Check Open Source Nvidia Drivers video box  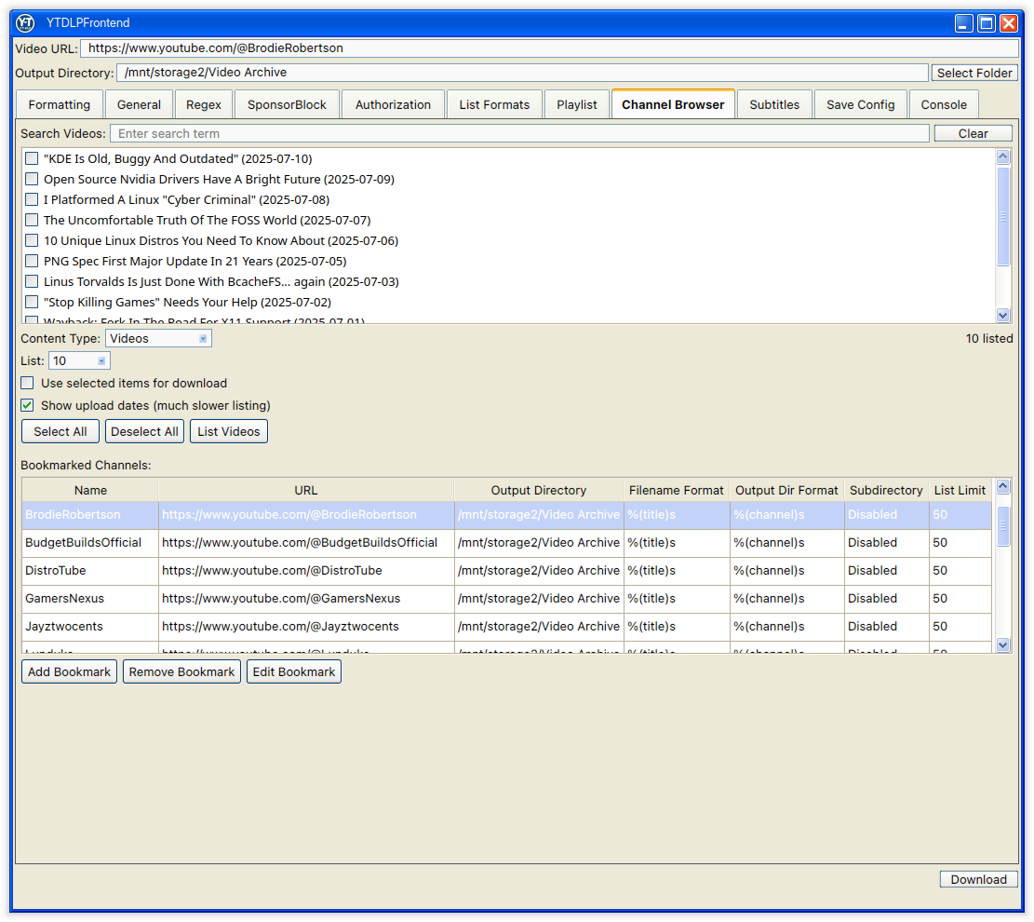(x=32, y=179)
